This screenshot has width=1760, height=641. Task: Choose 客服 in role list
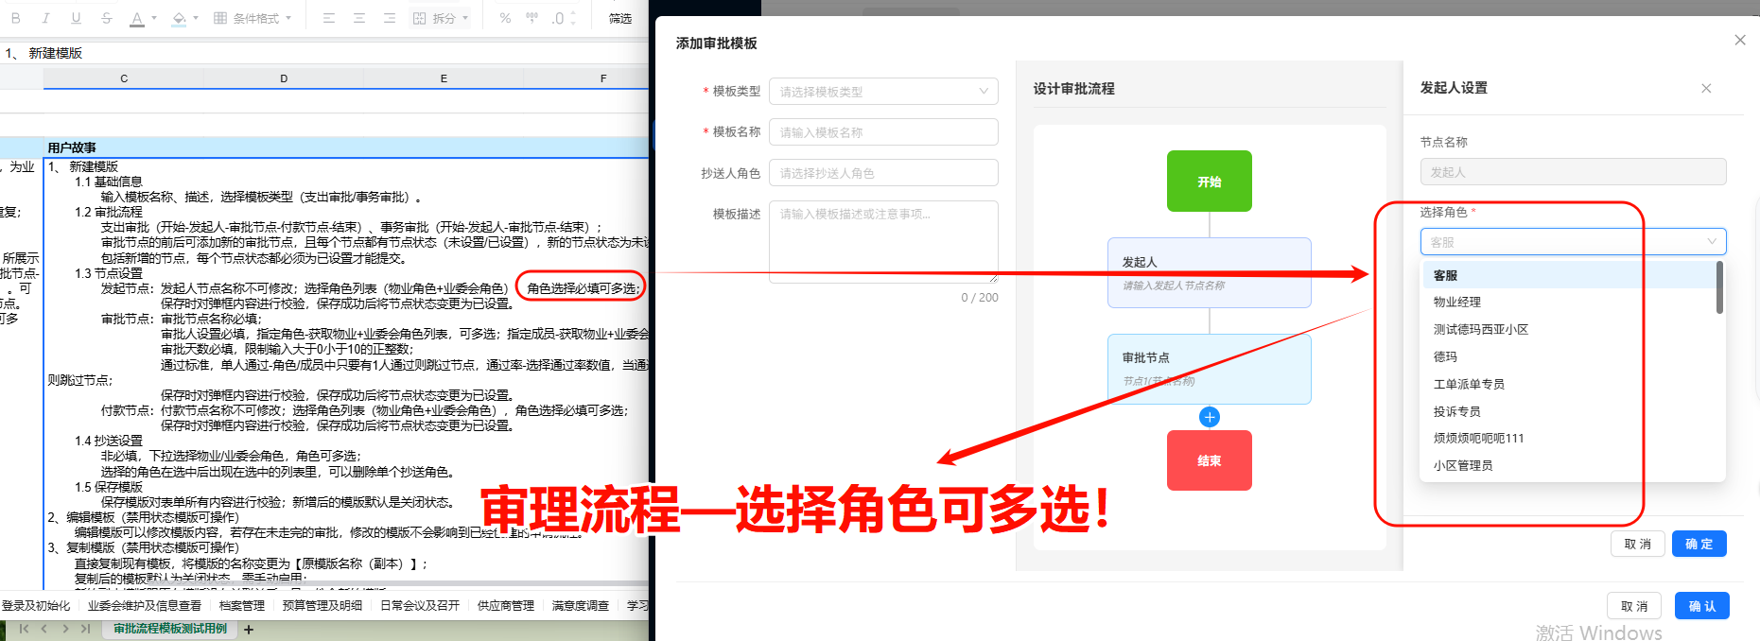coord(1569,275)
